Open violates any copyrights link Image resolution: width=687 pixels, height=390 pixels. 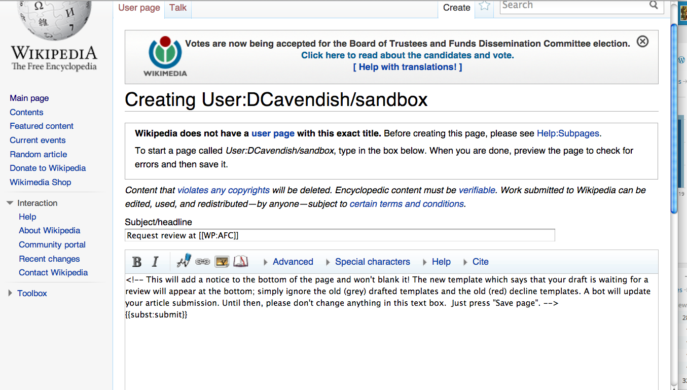pos(224,190)
